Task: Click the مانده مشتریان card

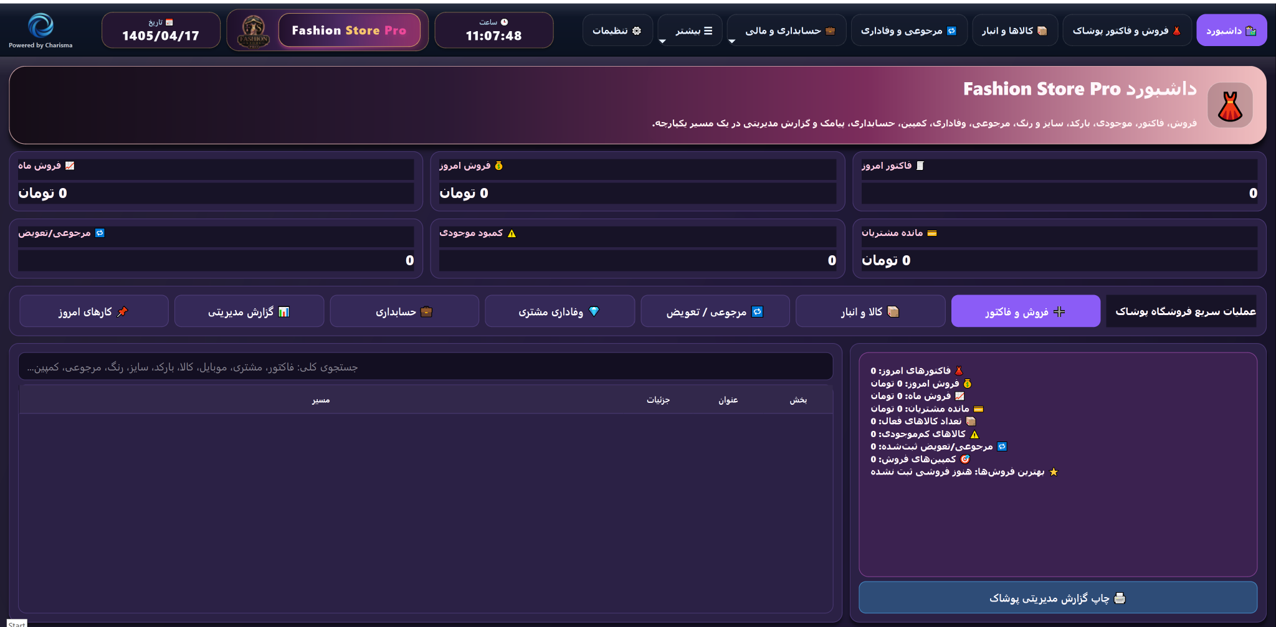Action: pyautogui.click(x=1059, y=248)
